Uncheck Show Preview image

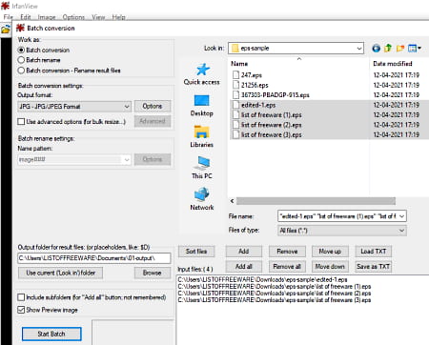[21, 310]
